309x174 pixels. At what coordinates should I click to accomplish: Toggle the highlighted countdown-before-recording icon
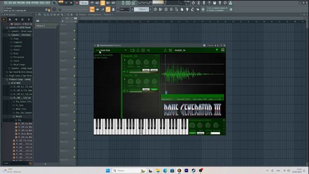103,3
